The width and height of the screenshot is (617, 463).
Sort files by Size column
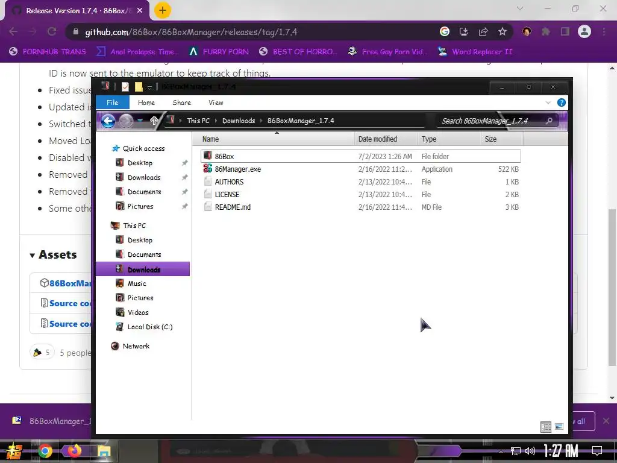pyautogui.click(x=502, y=139)
